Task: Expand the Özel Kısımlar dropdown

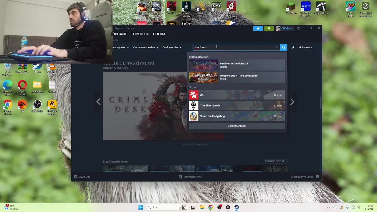Action: (172, 47)
